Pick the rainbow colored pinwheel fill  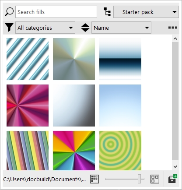pos(74,151)
